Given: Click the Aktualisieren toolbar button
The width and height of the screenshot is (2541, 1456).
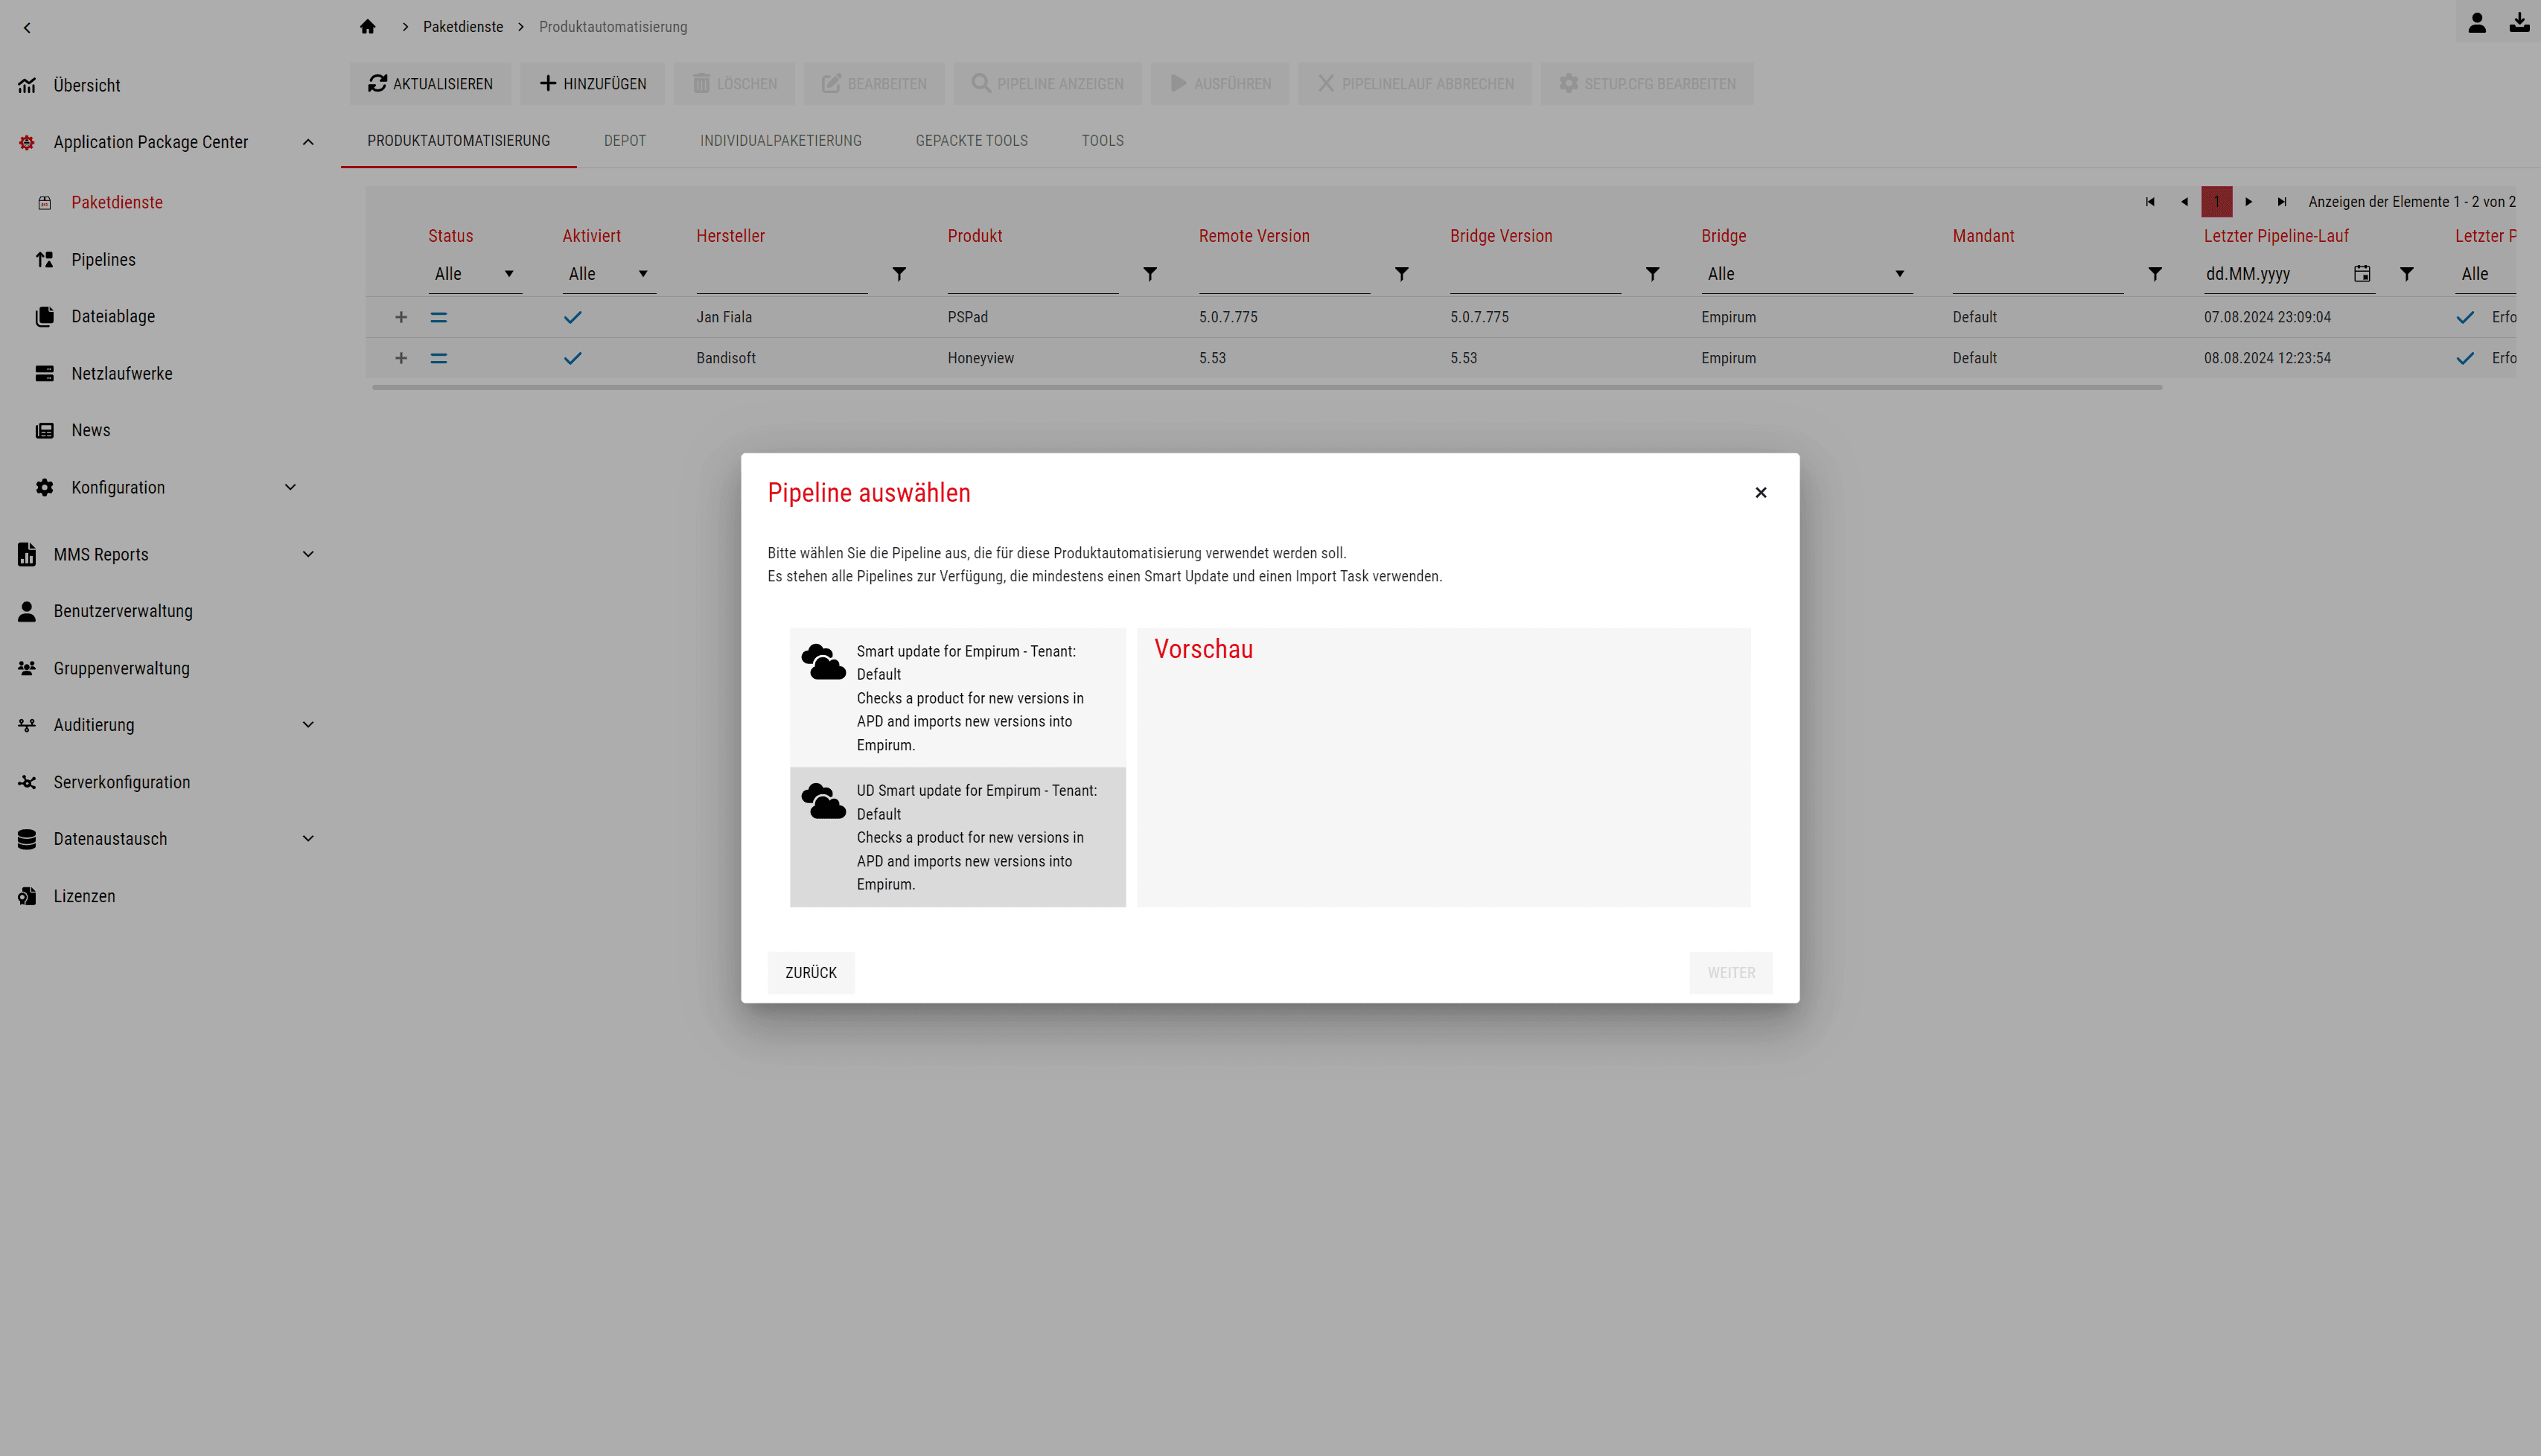Looking at the screenshot, I should tap(430, 84).
